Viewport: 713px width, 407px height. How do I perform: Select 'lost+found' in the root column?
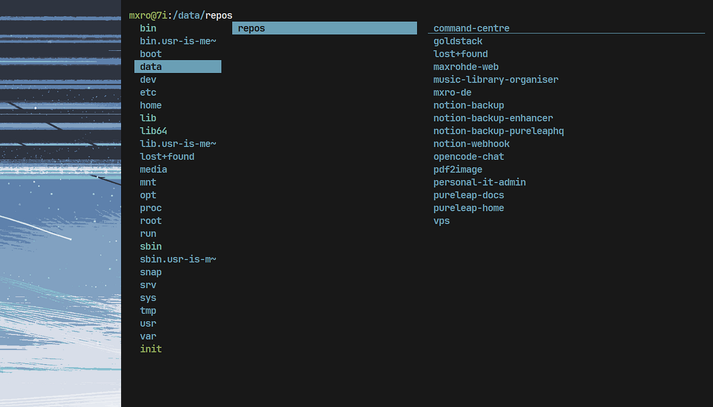coord(167,157)
